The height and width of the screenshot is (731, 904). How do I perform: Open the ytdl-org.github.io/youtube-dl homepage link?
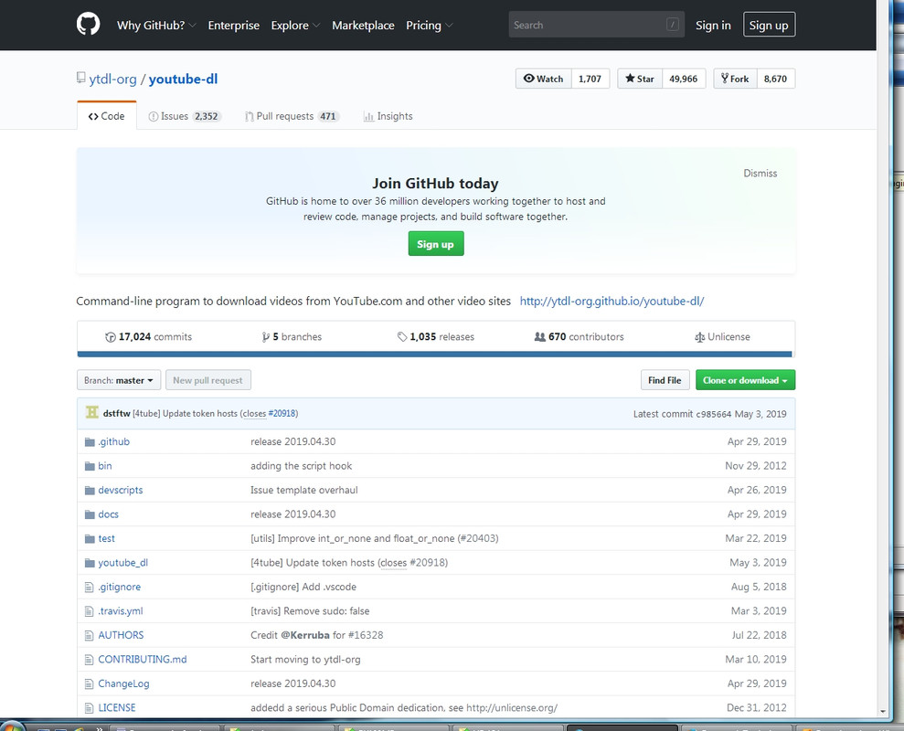pos(612,301)
